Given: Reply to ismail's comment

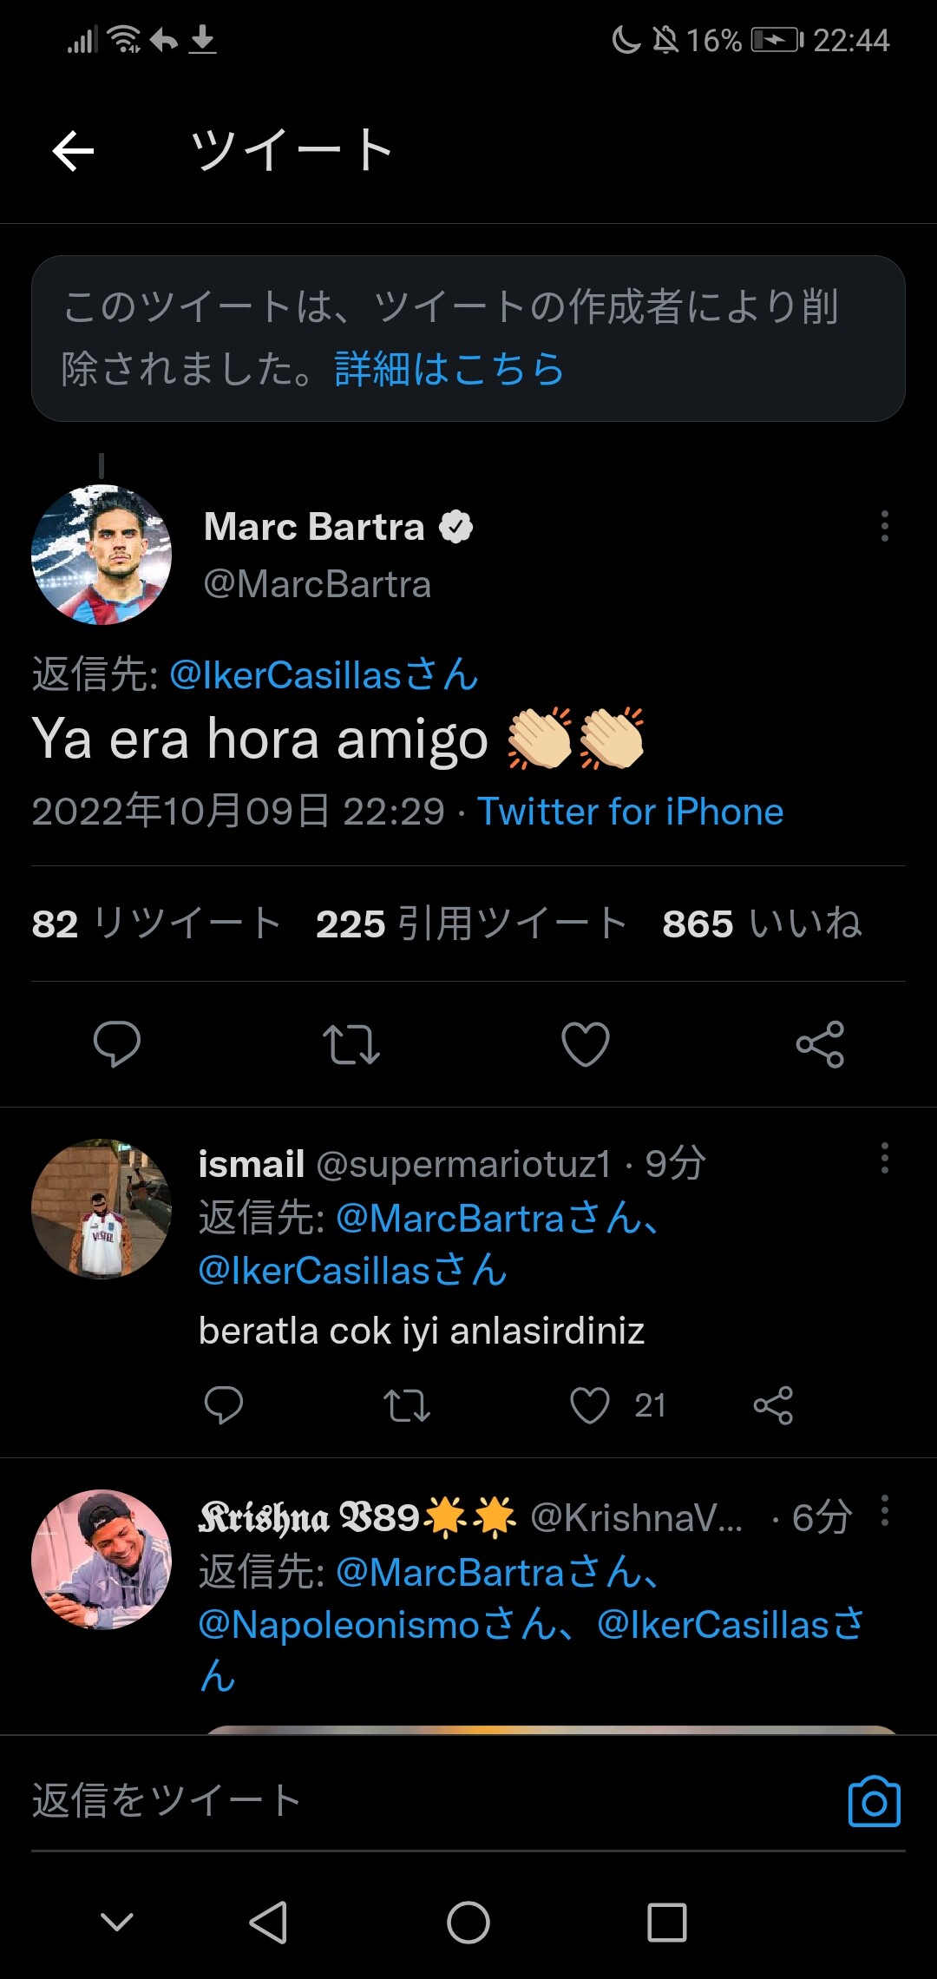Looking at the screenshot, I should click(223, 1405).
